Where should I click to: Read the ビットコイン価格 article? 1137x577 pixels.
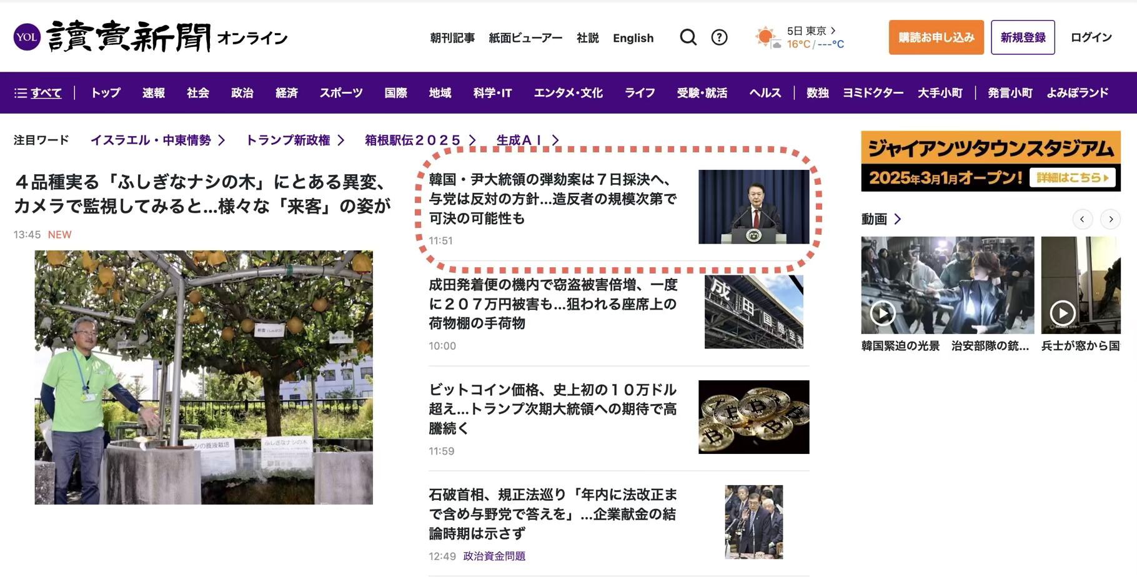(553, 409)
